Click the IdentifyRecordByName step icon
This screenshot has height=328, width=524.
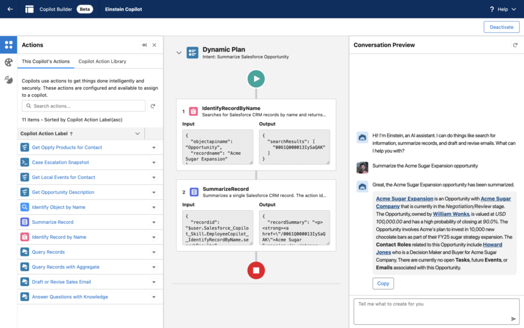(x=193, y=111)
